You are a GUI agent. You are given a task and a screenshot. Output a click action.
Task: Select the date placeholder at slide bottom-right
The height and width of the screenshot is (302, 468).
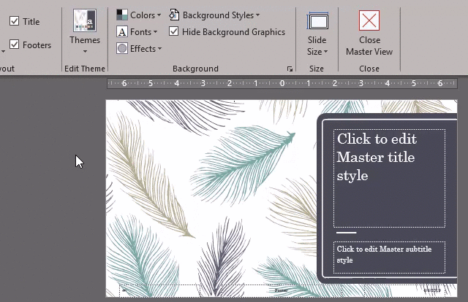431,290
